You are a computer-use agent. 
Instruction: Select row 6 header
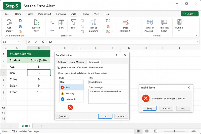(x=4, y=86)
